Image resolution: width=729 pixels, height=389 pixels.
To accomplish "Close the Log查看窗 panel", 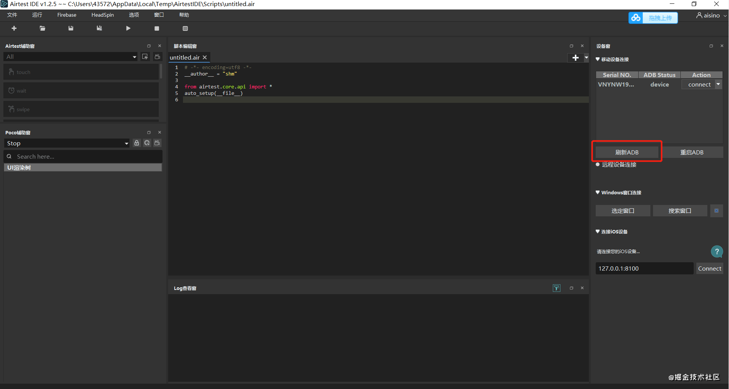I will (582, 288).
